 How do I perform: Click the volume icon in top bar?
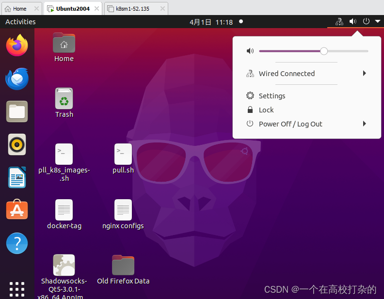click(352, 21)
